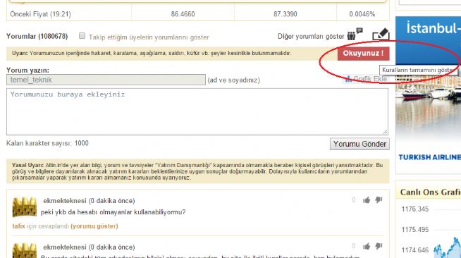
Task: Dislike ekmekteknesi's first comment with thumbs down
Action: click(379, 200)
